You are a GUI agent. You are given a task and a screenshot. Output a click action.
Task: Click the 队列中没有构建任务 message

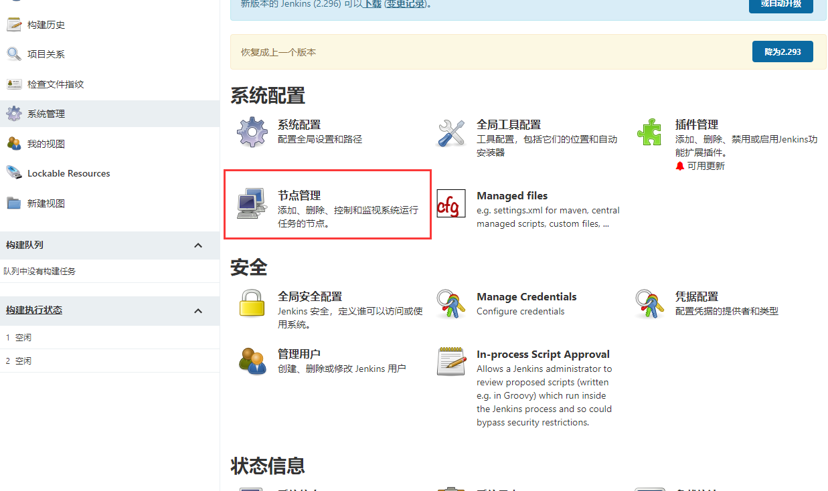(39, 271)
